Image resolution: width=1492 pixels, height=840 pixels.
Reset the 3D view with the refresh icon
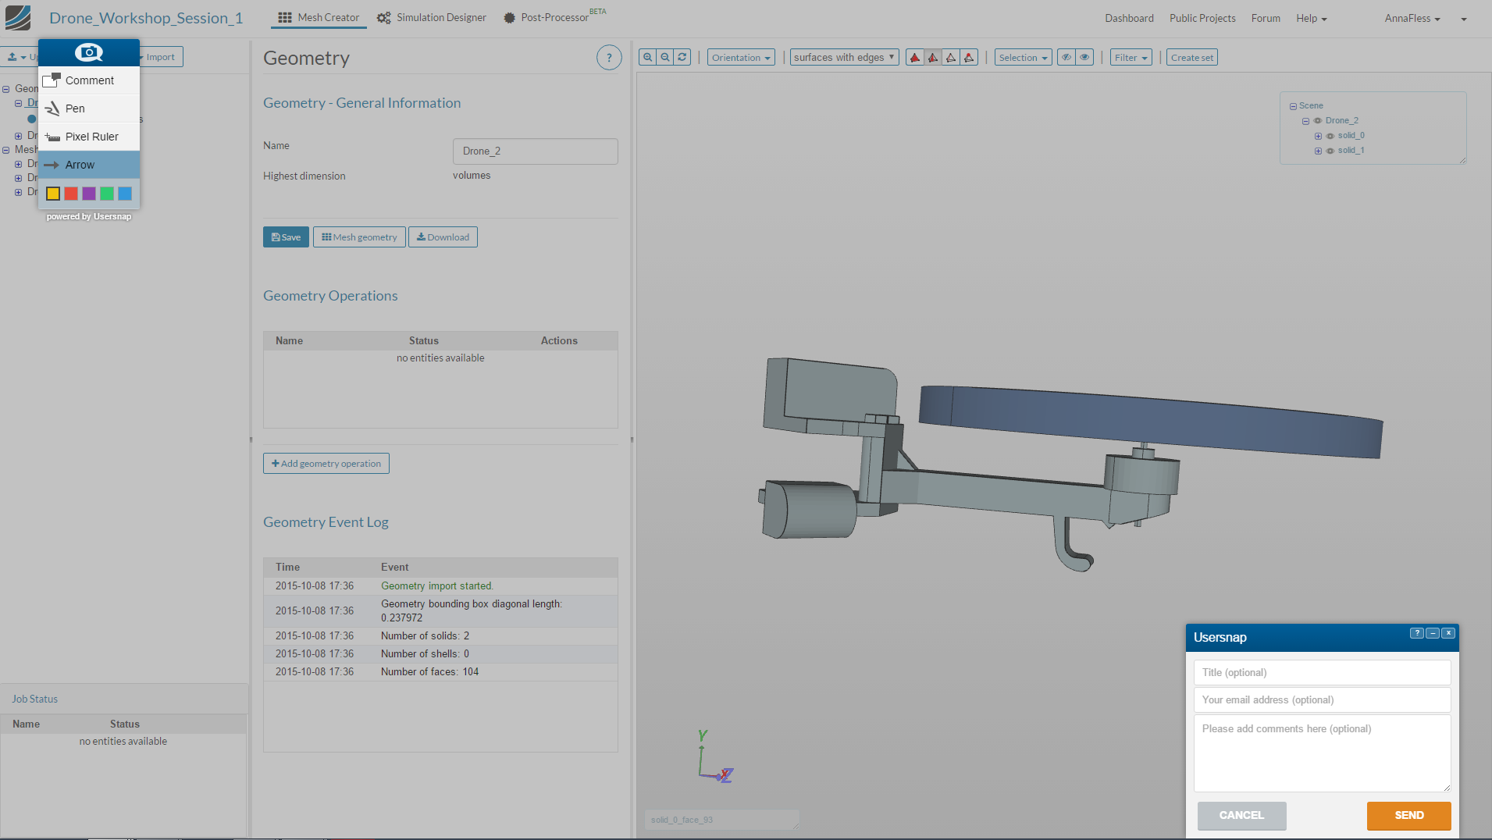click(x=682, y=57)
